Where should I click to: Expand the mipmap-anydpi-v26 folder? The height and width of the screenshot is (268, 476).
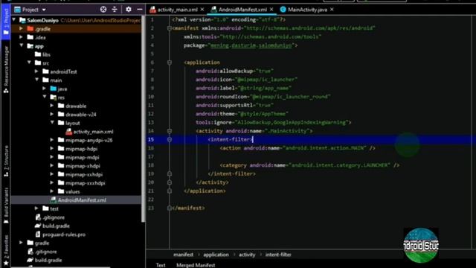click(52, 140)
